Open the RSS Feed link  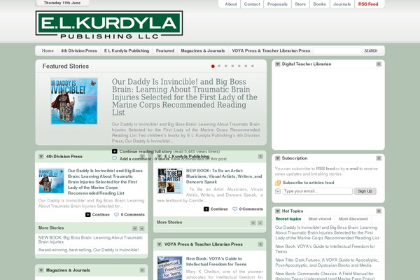[368, 4]
